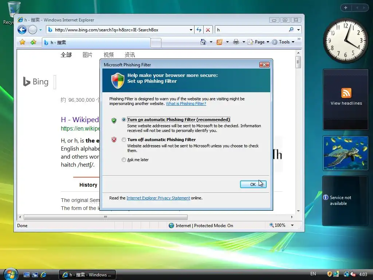
Task: Expand the Home button dropdown arrow
Action: coord(211,42)
